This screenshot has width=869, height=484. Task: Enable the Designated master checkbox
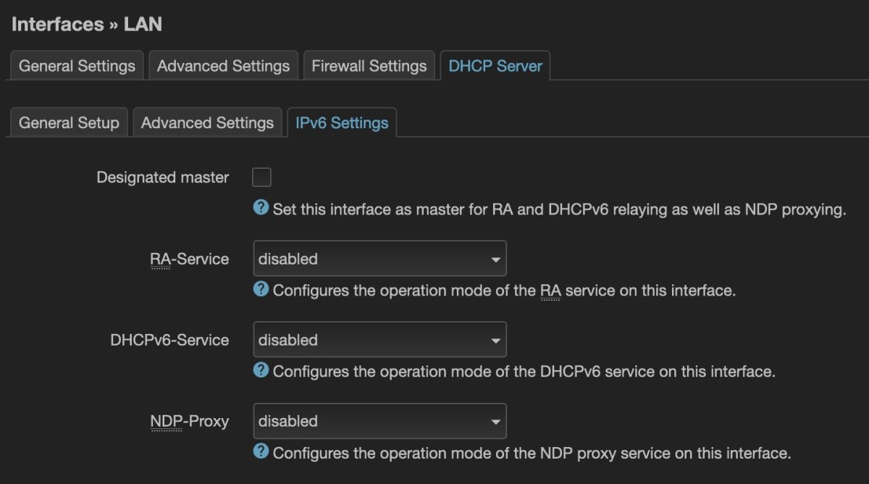point(261,177)
